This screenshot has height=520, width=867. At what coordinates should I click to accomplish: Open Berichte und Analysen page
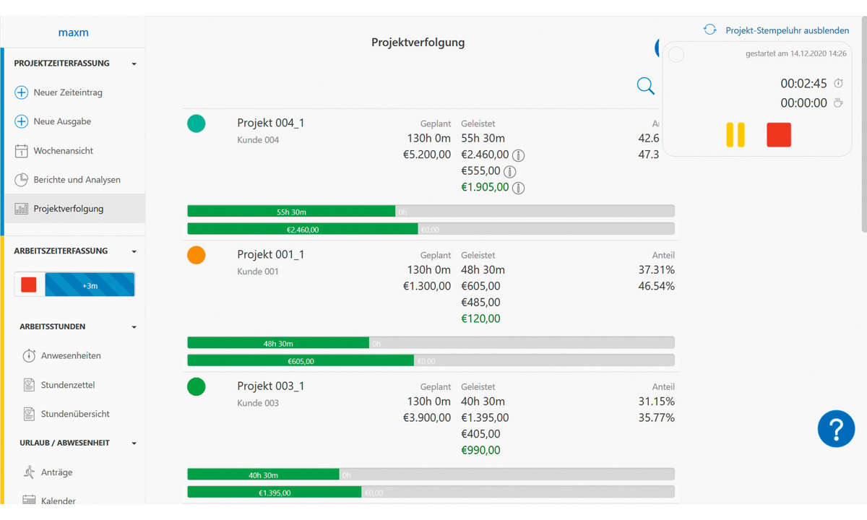(77, 180)
